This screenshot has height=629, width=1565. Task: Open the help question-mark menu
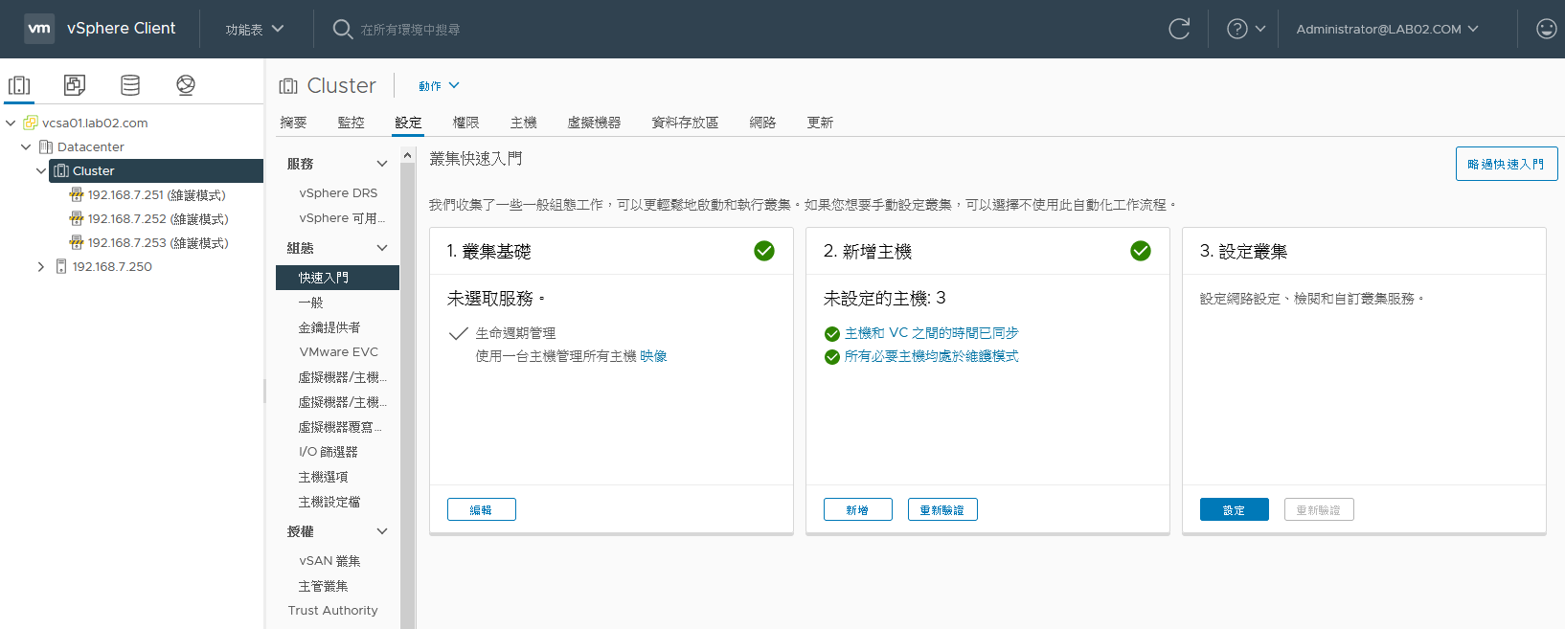1246,29
